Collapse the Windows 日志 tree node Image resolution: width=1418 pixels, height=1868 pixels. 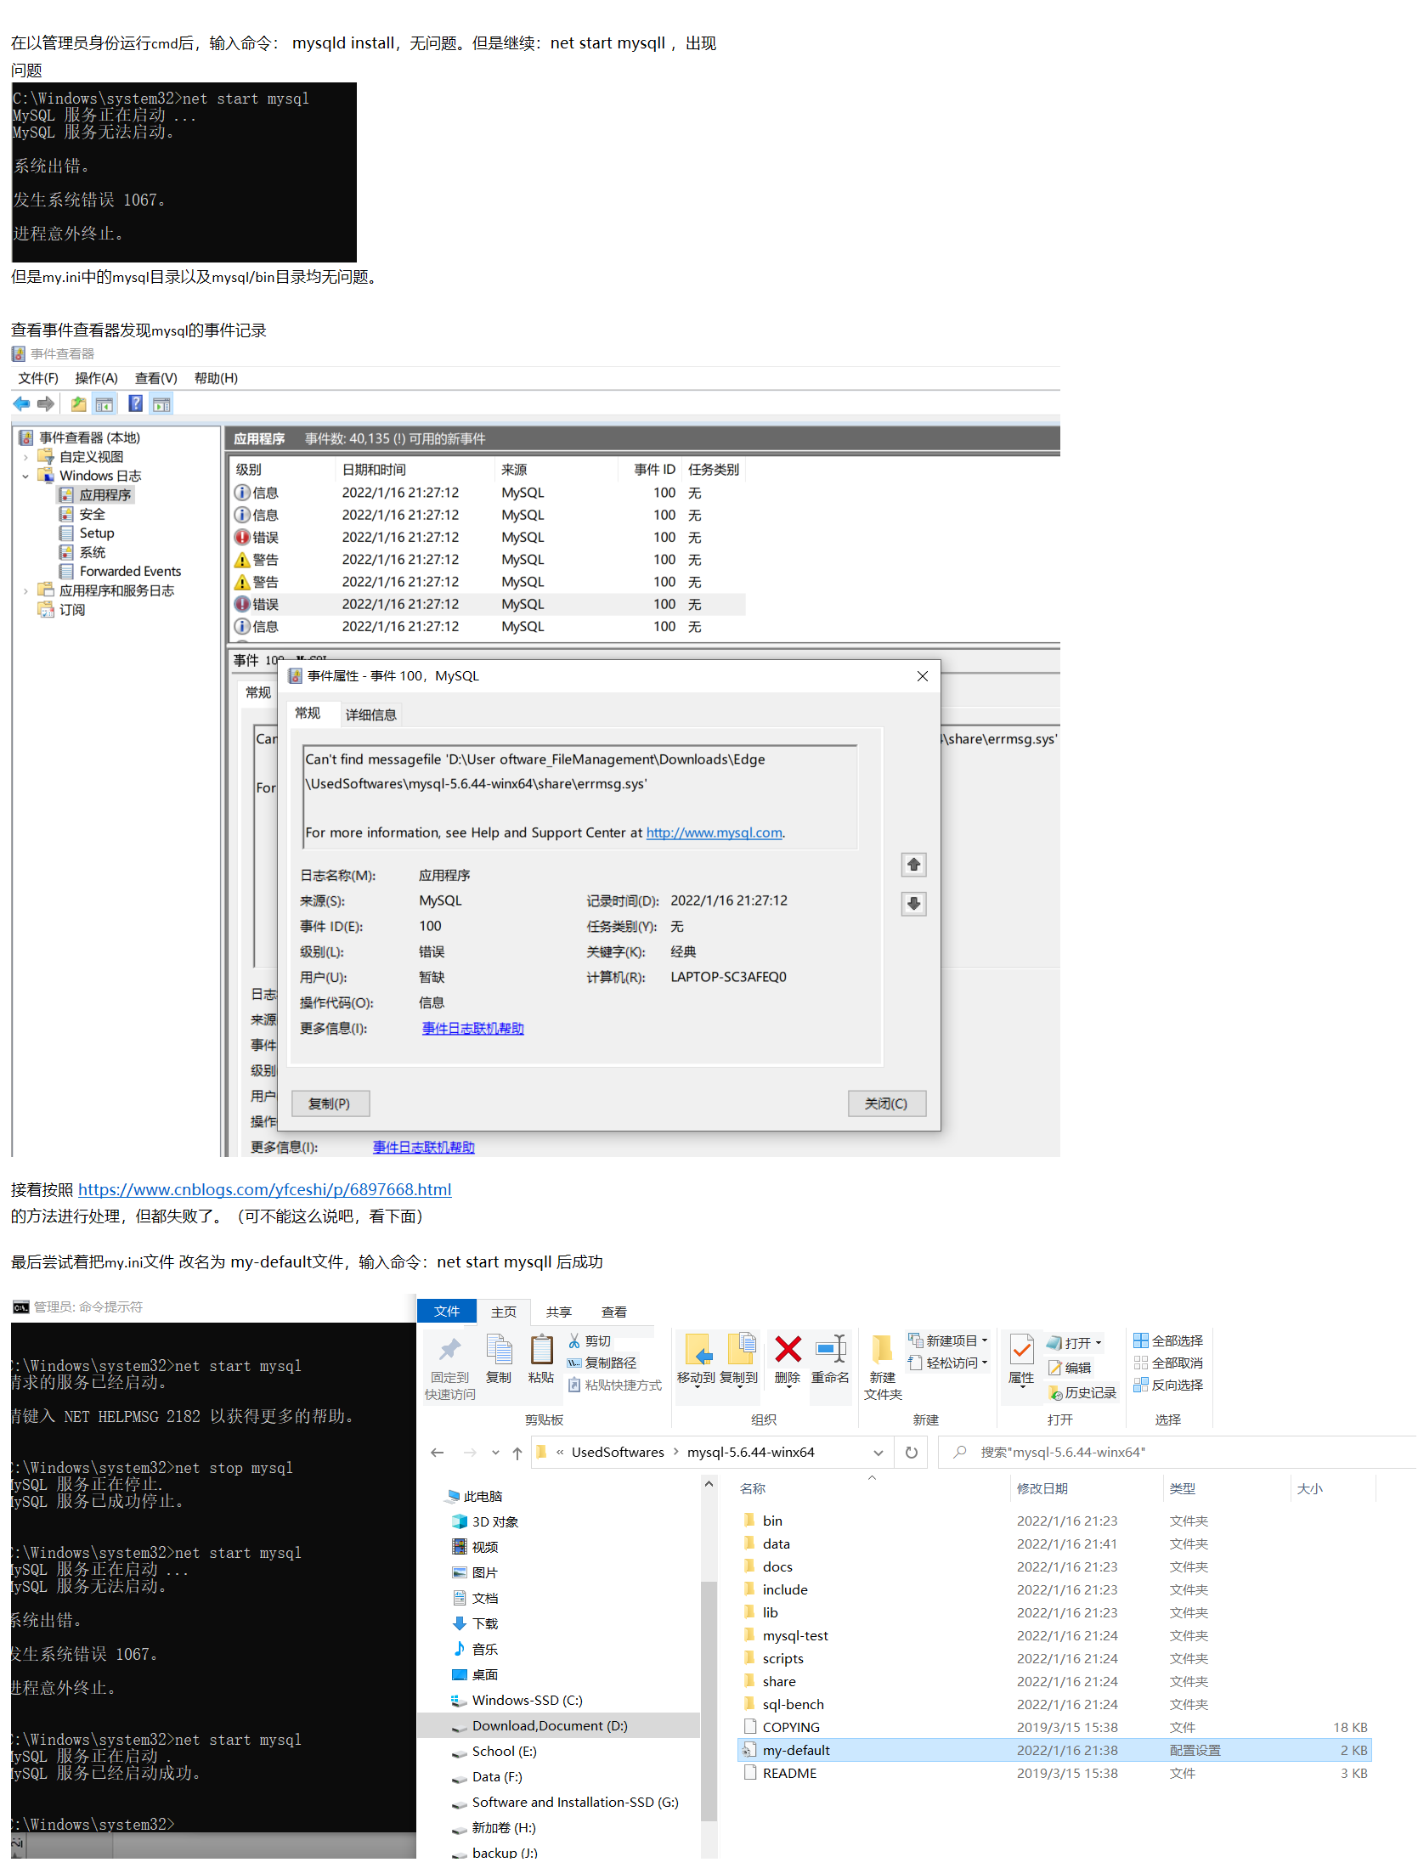(x=25, y=477)
